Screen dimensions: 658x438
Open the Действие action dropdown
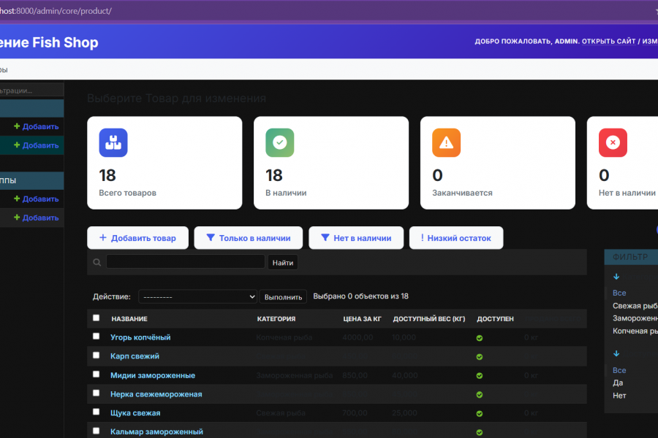(x=197, y=297)
